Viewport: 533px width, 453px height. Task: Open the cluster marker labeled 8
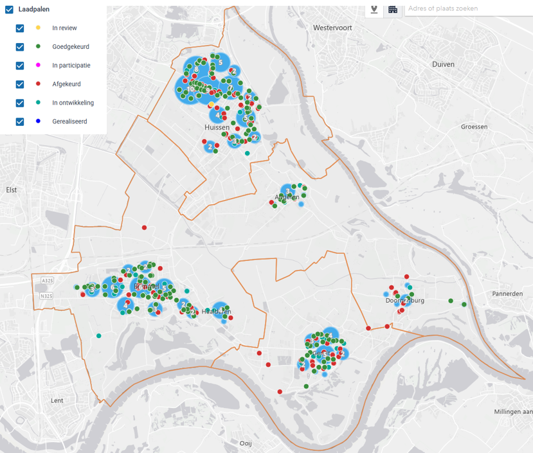[196, 69]
